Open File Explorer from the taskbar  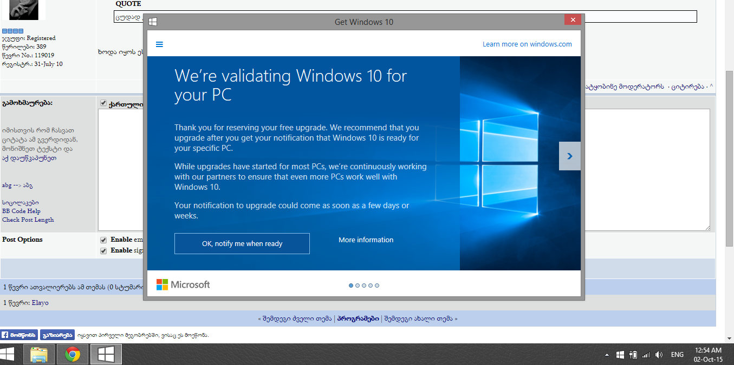click(39, 355)
